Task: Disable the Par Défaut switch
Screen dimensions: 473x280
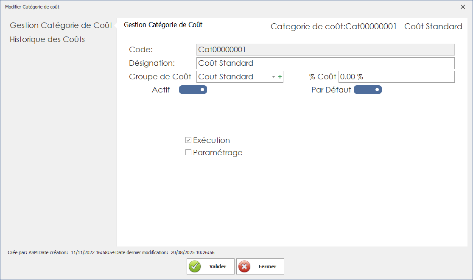Action: [367, 90]
